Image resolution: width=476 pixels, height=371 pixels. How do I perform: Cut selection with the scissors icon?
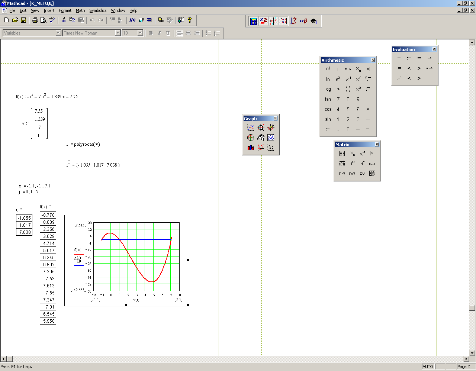tap(64, 20)
